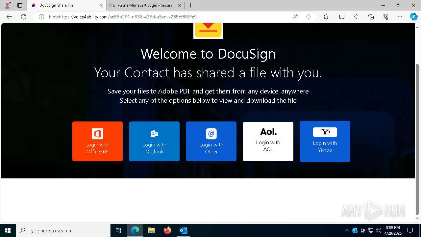421x237 pixels.
Task: Click the Login with Outlook tile
Action: click(154, 141)
